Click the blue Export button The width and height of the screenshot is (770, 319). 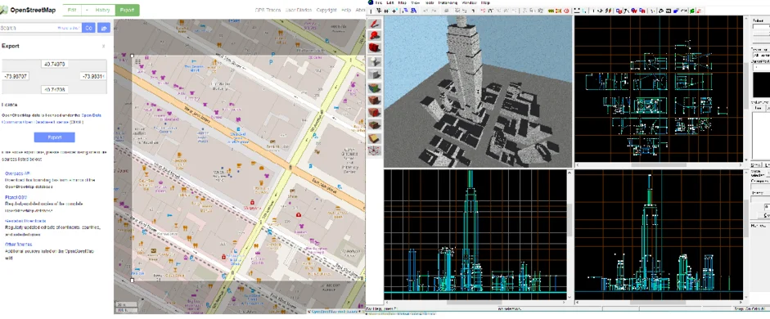pyautogui.click(x=55, y=137)
